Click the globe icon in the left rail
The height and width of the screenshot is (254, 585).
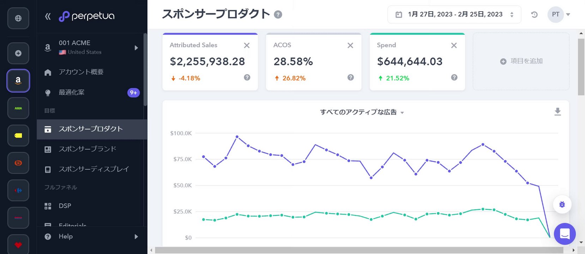(x=18, y=18)
